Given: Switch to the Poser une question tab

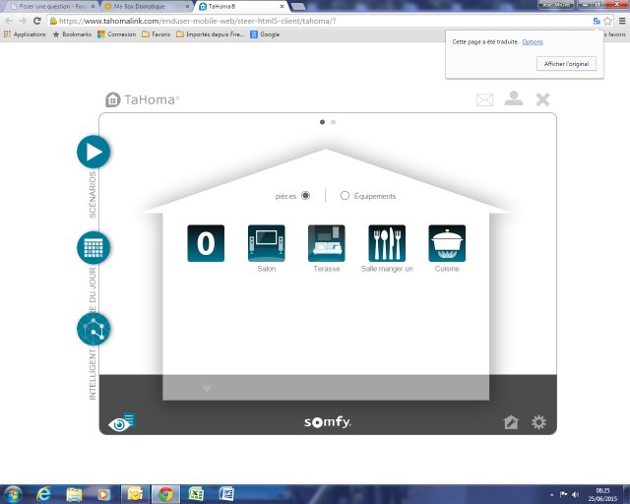Looking at the screenshot, I should coord(49,6).
